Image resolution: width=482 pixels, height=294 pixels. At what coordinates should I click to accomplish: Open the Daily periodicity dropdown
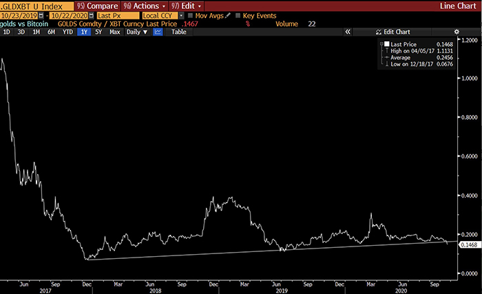[x=137, y=32]
